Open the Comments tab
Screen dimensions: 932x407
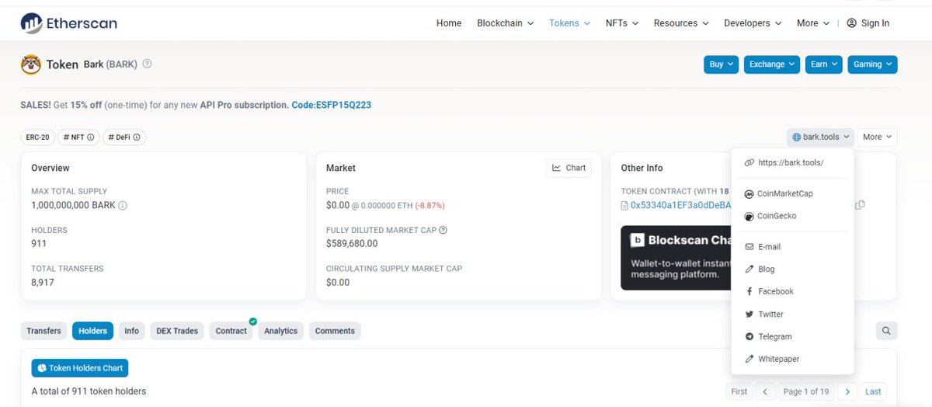tap(335, 331)
